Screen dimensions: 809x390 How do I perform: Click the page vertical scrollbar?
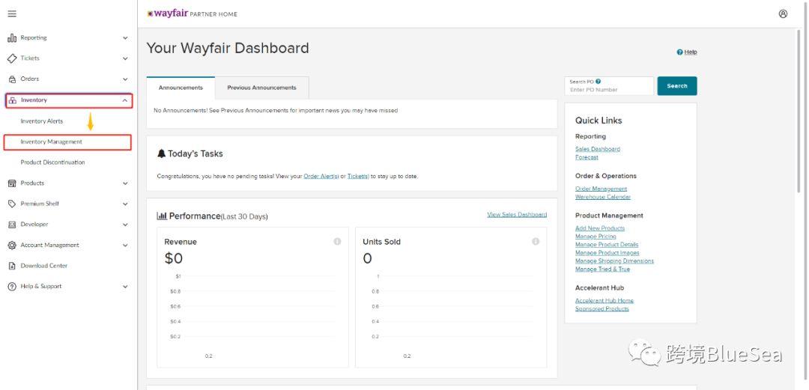799,112
